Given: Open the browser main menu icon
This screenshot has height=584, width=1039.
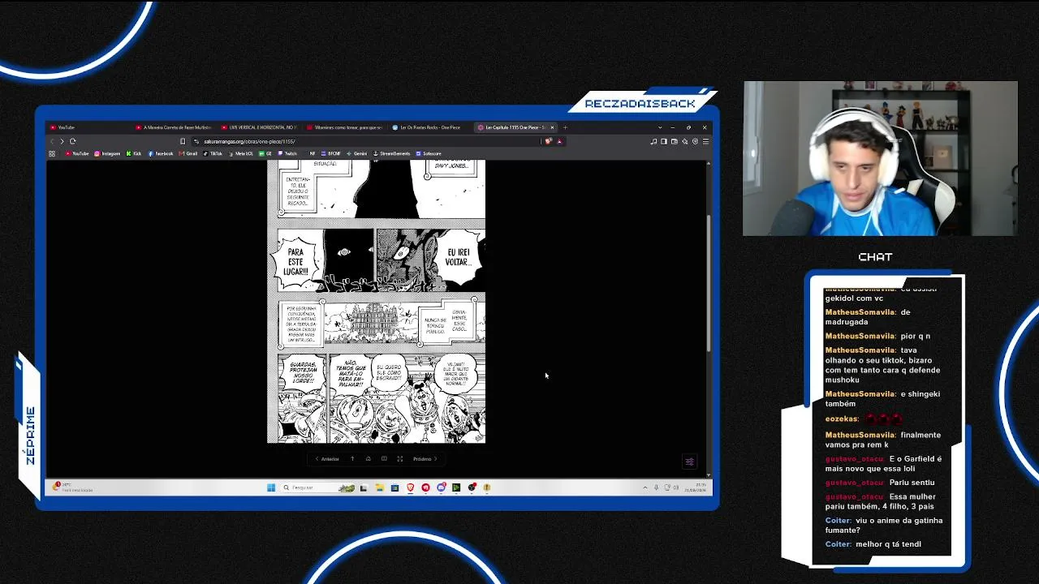Looking at the screenshot, I should [x=705, y=141].
